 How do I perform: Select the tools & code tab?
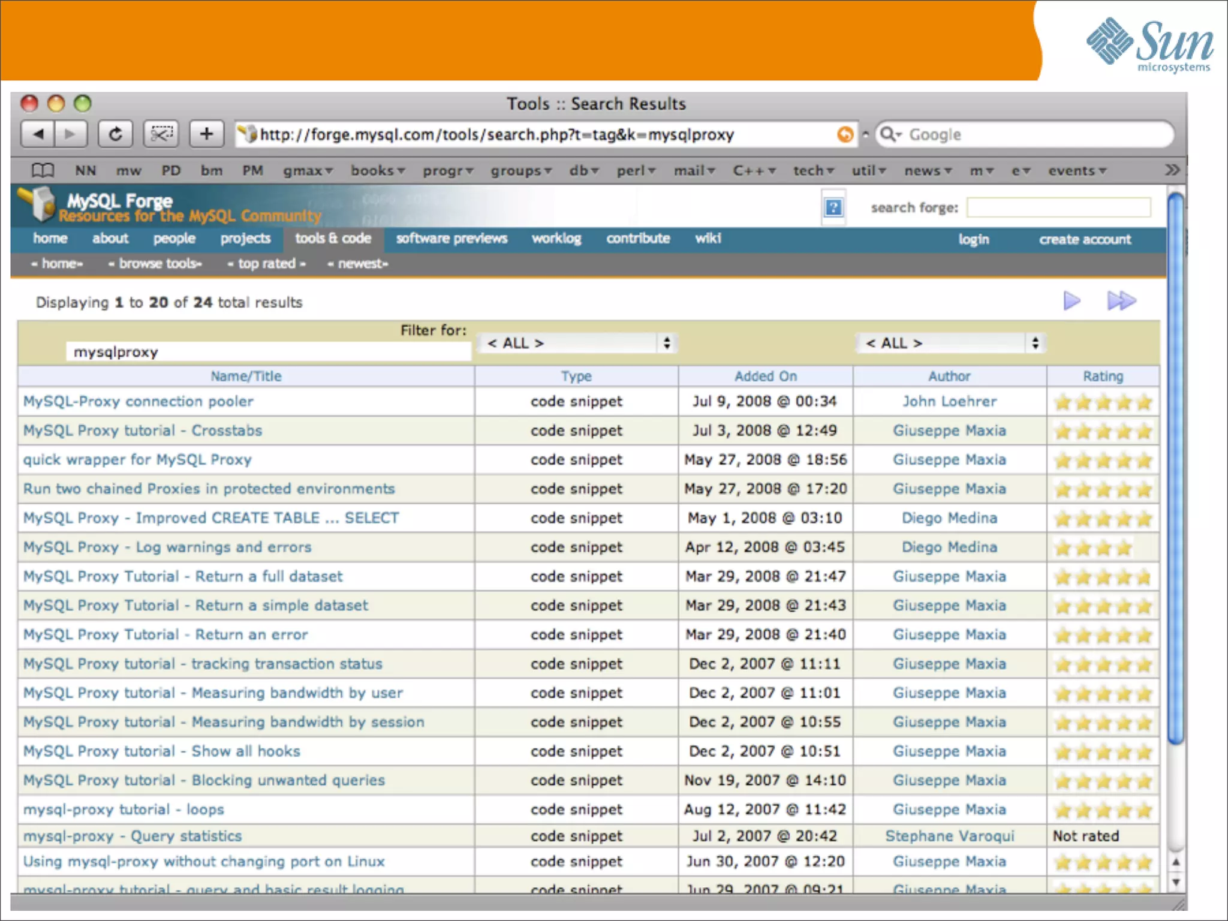click(x=333, y=239)
